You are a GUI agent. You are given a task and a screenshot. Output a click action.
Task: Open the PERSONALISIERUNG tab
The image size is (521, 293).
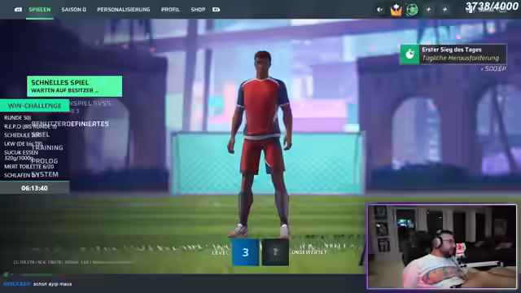click(x=123, y=10)
